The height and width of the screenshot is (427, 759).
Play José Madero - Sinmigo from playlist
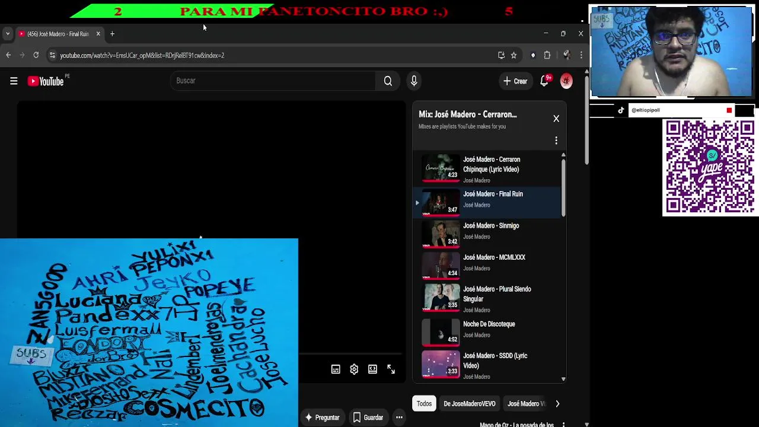click(x=487, y=234)
